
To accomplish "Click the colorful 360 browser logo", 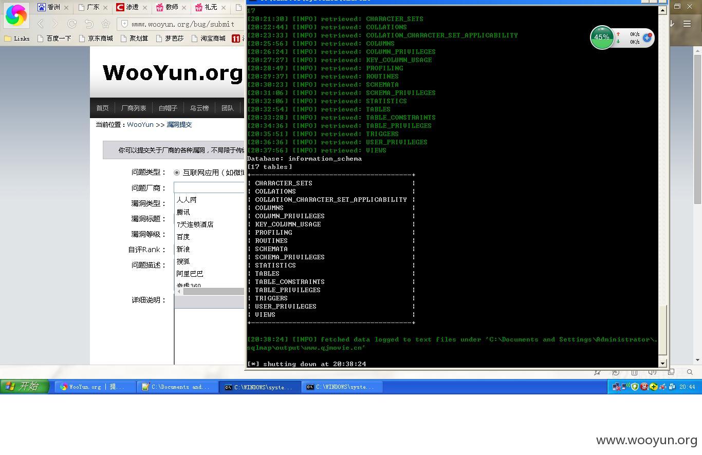I will 16,15.
